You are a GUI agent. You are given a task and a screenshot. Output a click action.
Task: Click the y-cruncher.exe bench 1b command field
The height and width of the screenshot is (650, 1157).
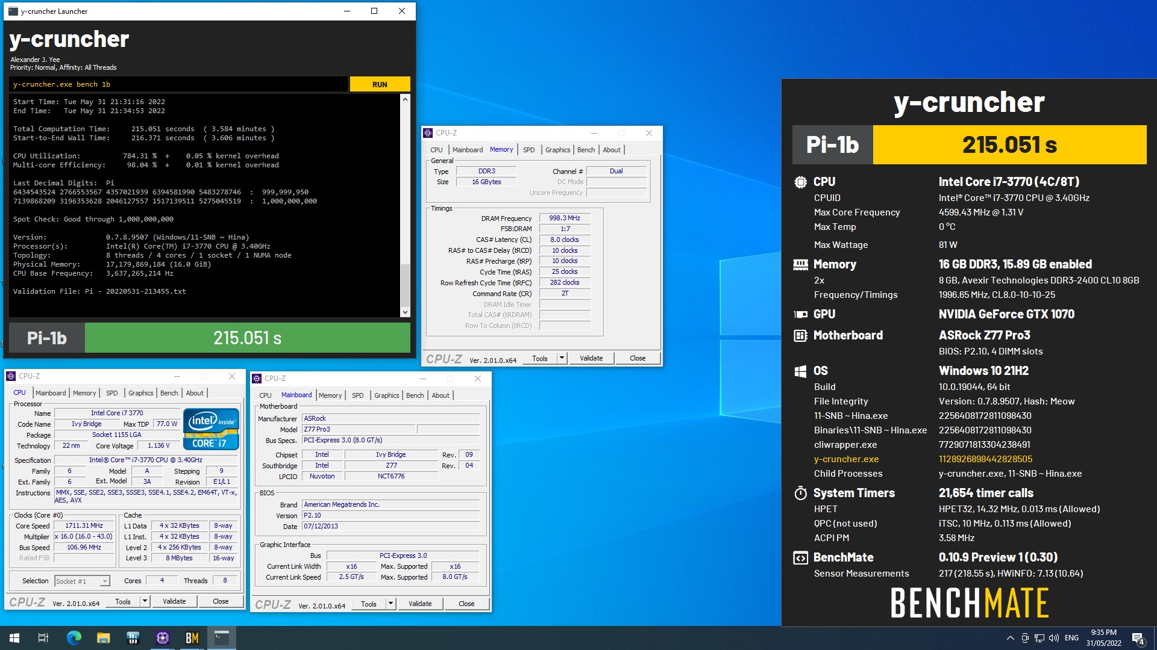pos(178,84)
